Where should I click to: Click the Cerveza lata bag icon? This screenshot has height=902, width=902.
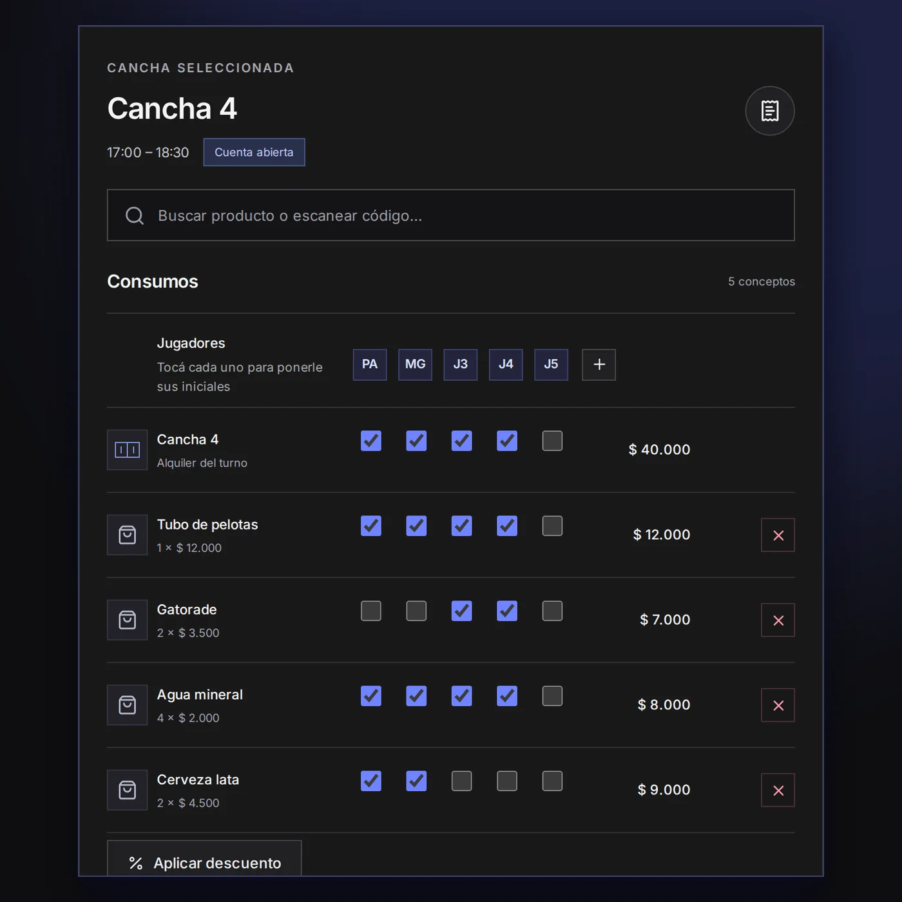pyautogui.click(x=127, y=790)
